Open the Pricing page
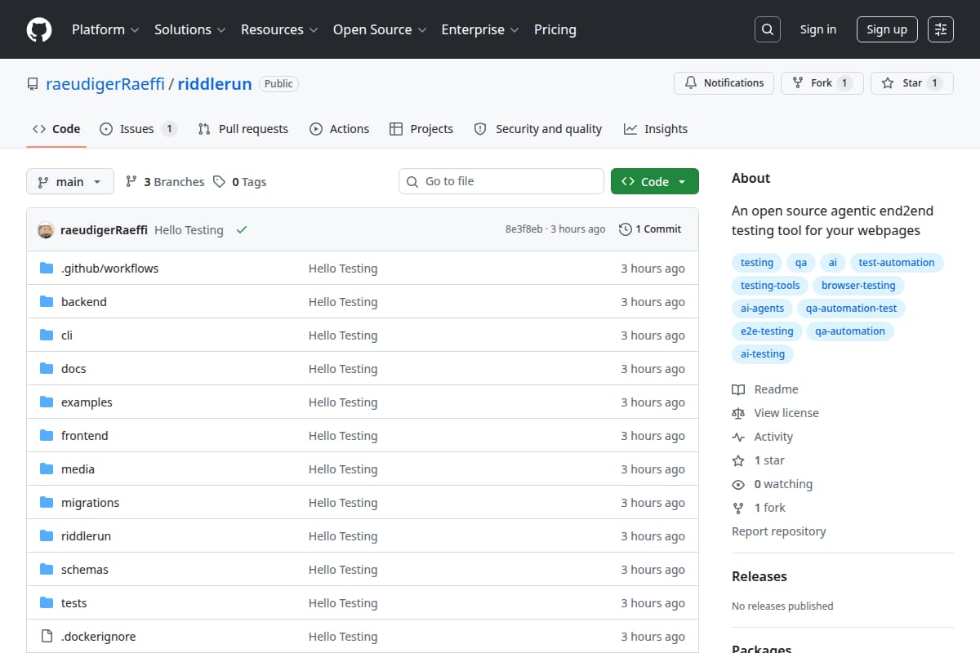Image resolution: width=980 pixels, height=653 pixels. click(555, 29)
